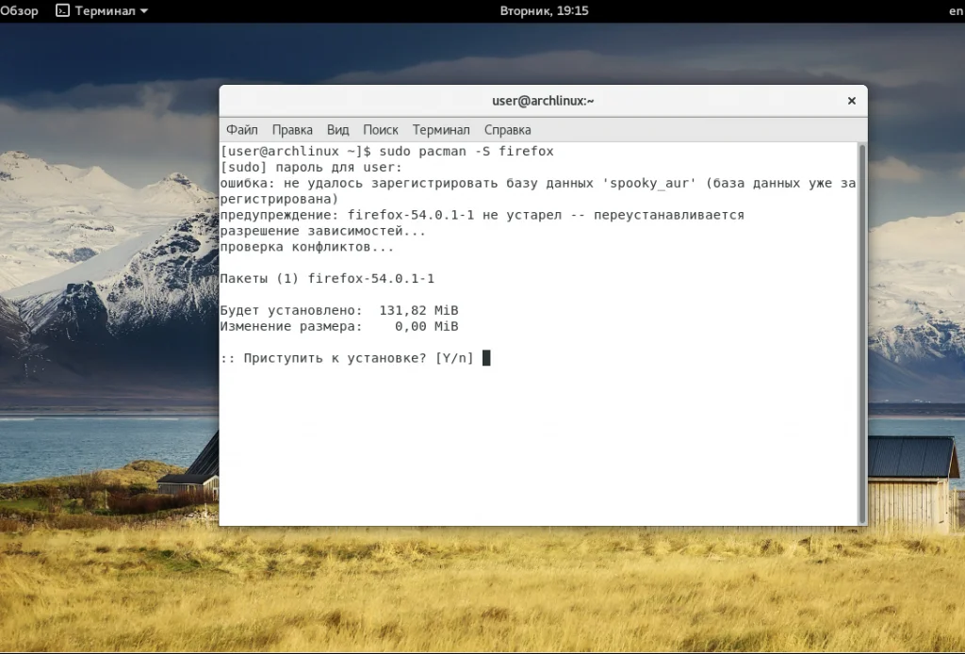Open the Файл menu

(242, 130)
